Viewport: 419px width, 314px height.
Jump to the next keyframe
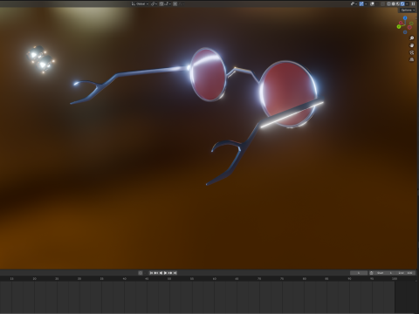click(x=170, y=273)
